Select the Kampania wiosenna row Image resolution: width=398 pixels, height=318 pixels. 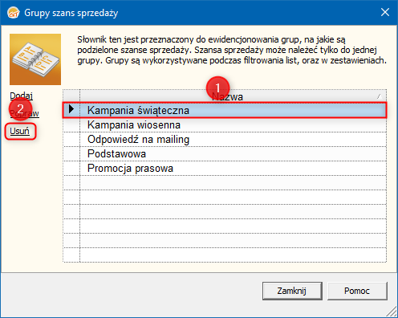pyautogui.click(x=225, y=124)
